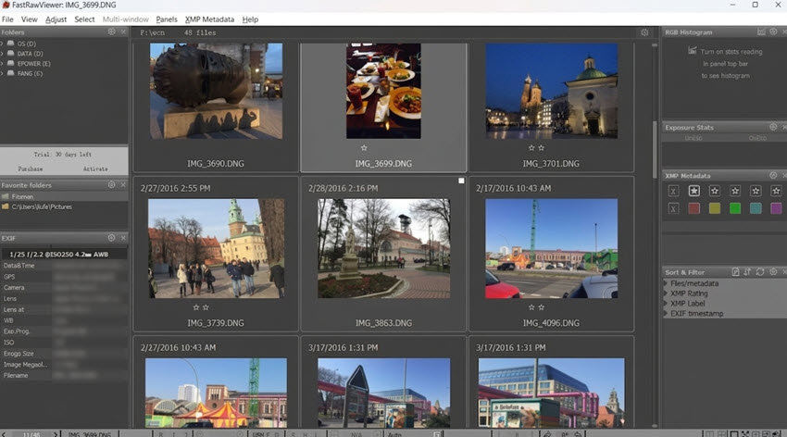Open the Help menu
Image resolution: width=787 pixels, height=437 pixels.
click(x=250, y=19)
